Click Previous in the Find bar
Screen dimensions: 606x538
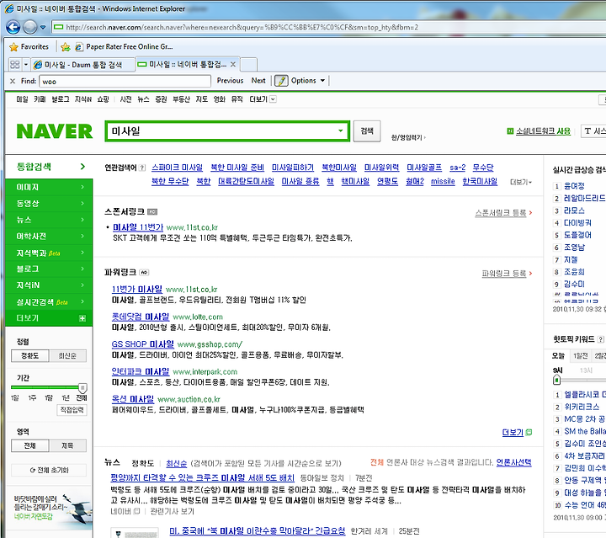(x=230, y=80)
